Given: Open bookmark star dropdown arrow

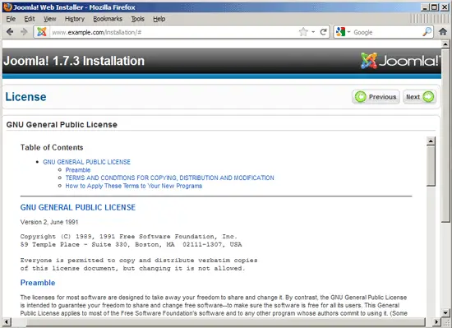Looking at the screenshot, I should coord(313,32).
